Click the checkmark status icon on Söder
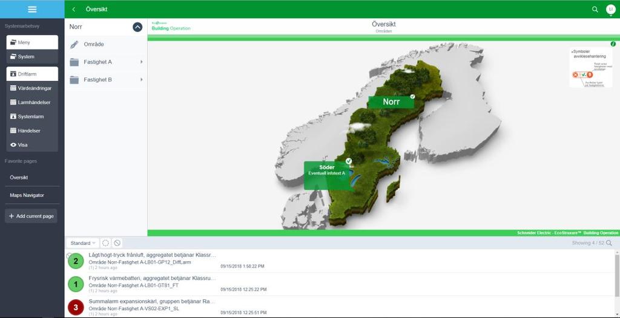This screenshot has height=318, width=620. (348, 161)
